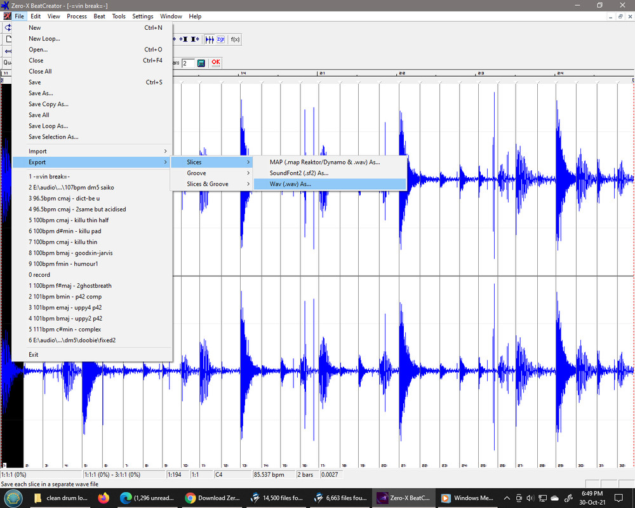Click the marker-right-of-bar toolbar icon
The image size is (635, 508).
(x=195, y=39)
